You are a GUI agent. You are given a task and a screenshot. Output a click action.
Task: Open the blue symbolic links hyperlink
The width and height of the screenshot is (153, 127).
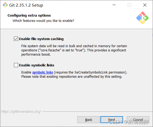tap(43, 72)
